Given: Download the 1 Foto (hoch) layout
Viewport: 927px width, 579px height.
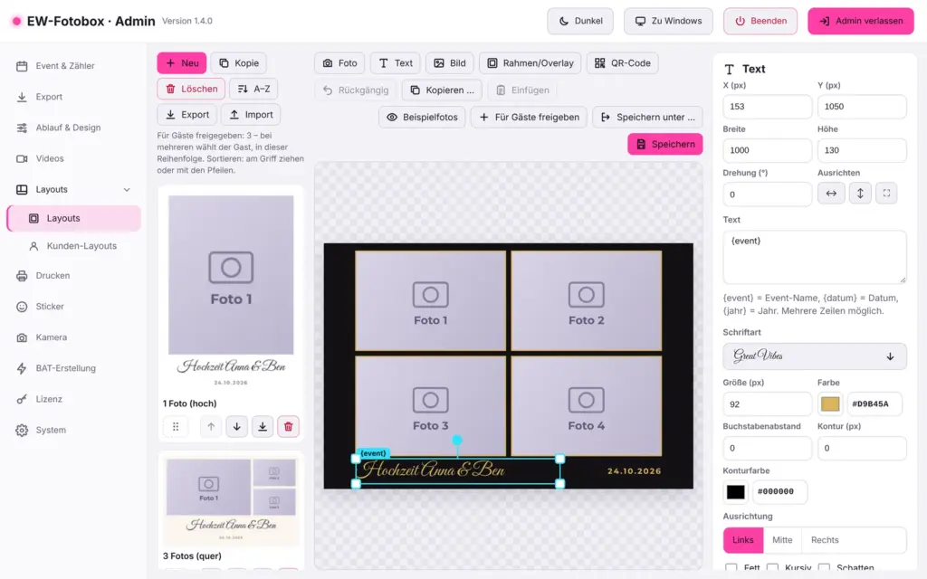Looking at the screenshot, I should coord(263,427).
